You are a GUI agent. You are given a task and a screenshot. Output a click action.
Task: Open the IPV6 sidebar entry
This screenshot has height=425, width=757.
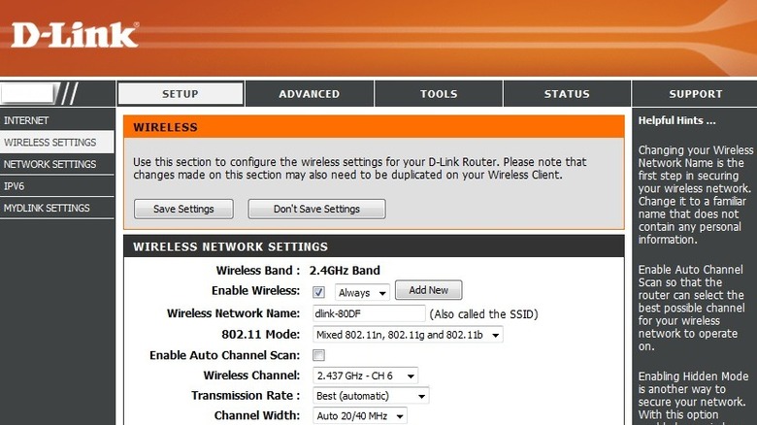(57, 186)
